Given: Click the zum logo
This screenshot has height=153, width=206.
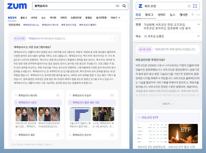Looking at the screenshot, I should [x=17, y=6].
